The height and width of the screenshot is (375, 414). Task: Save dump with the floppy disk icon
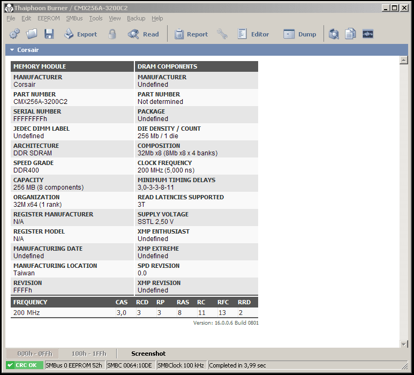pyautogui.click(x=49, y=34)
